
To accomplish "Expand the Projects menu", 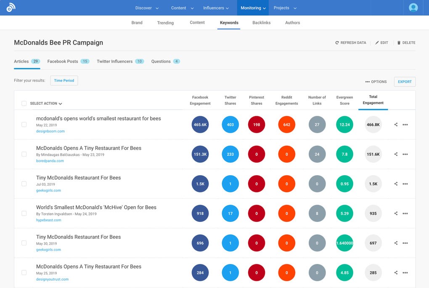I will tap(285, 8).
